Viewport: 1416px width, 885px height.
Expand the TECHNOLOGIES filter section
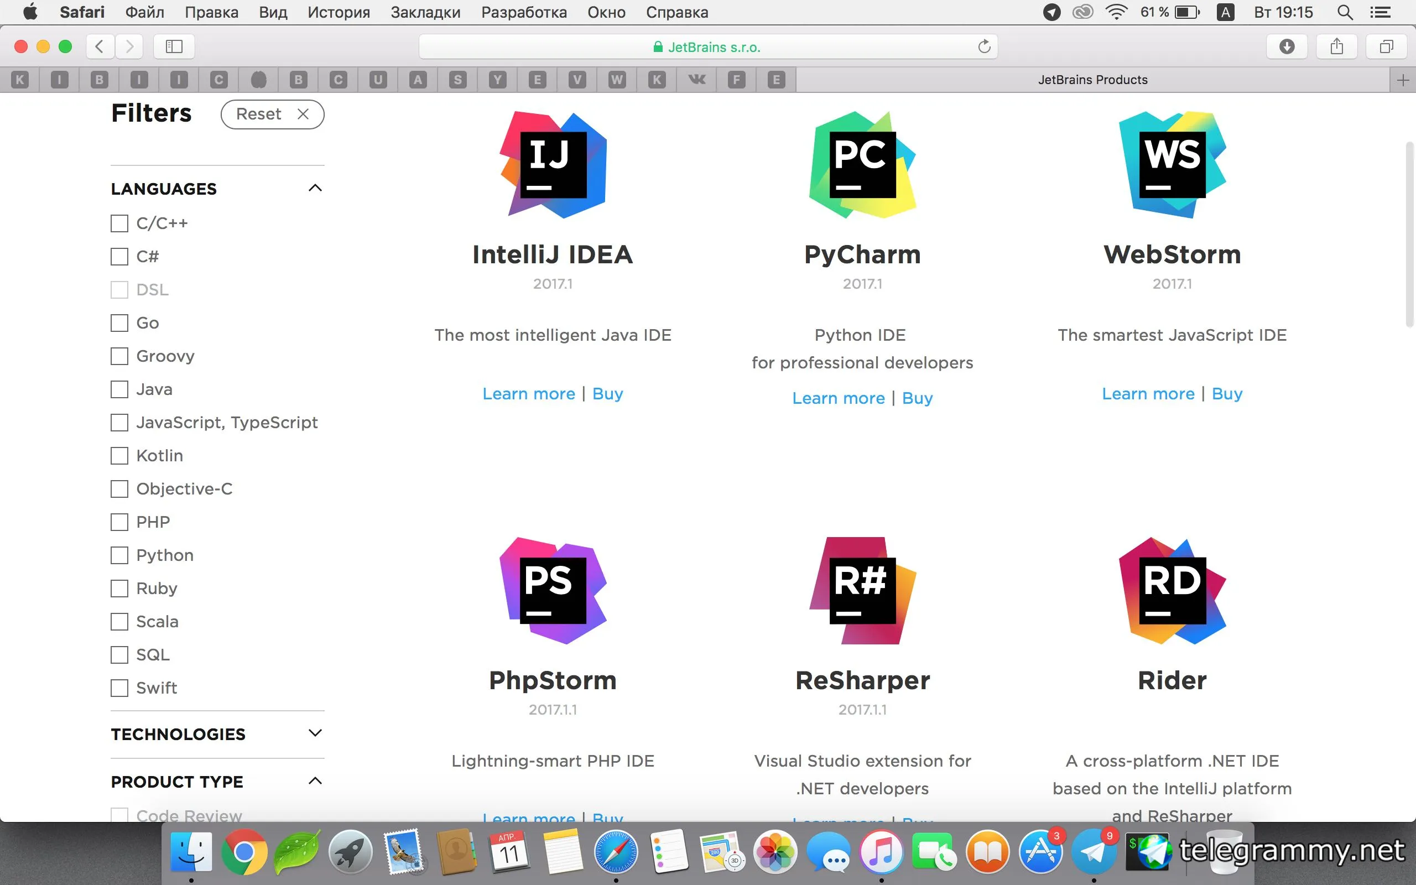pos(315,733)
